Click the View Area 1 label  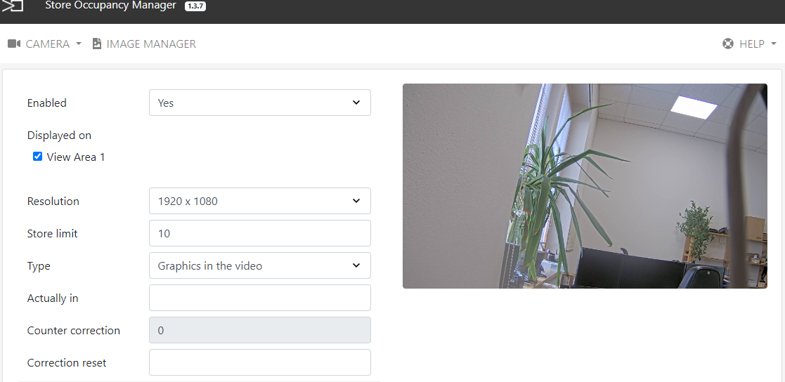pos(76,157)
